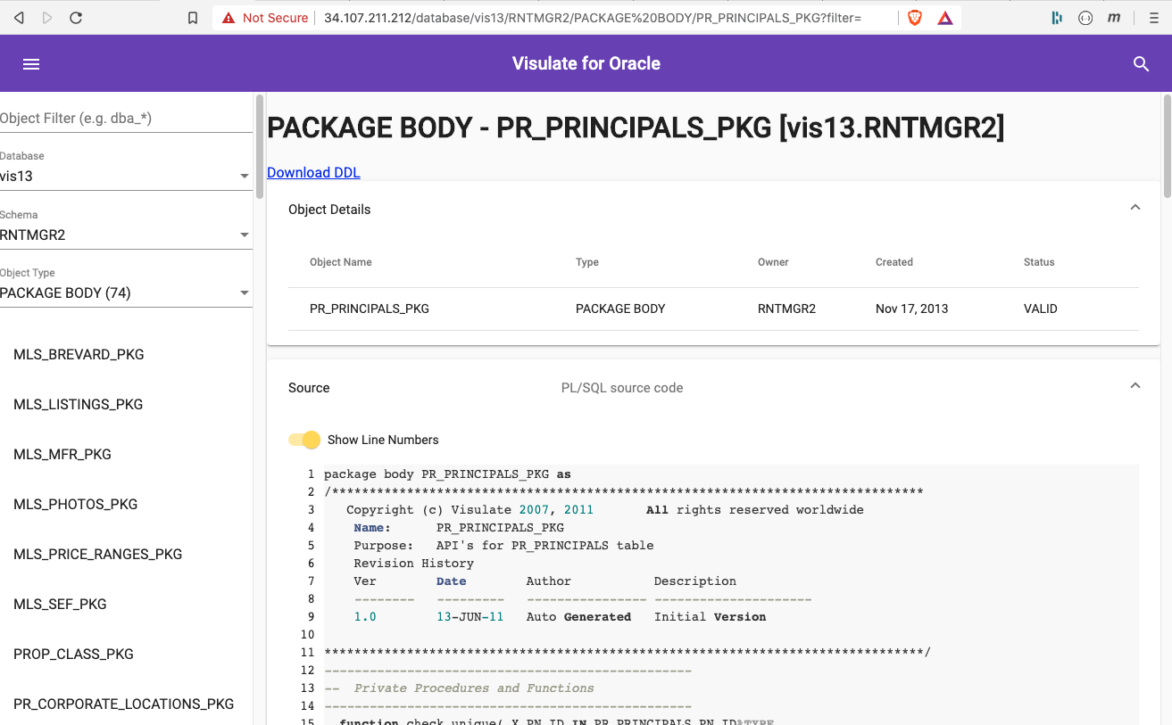This screenshot has width=1172, height=725.
Task: Click the PACKAGE BODY type cell
Action: click(x=620, y=309)
